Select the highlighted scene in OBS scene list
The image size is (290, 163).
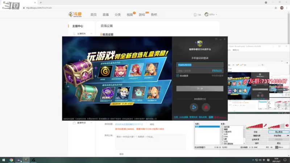(207, 126)
